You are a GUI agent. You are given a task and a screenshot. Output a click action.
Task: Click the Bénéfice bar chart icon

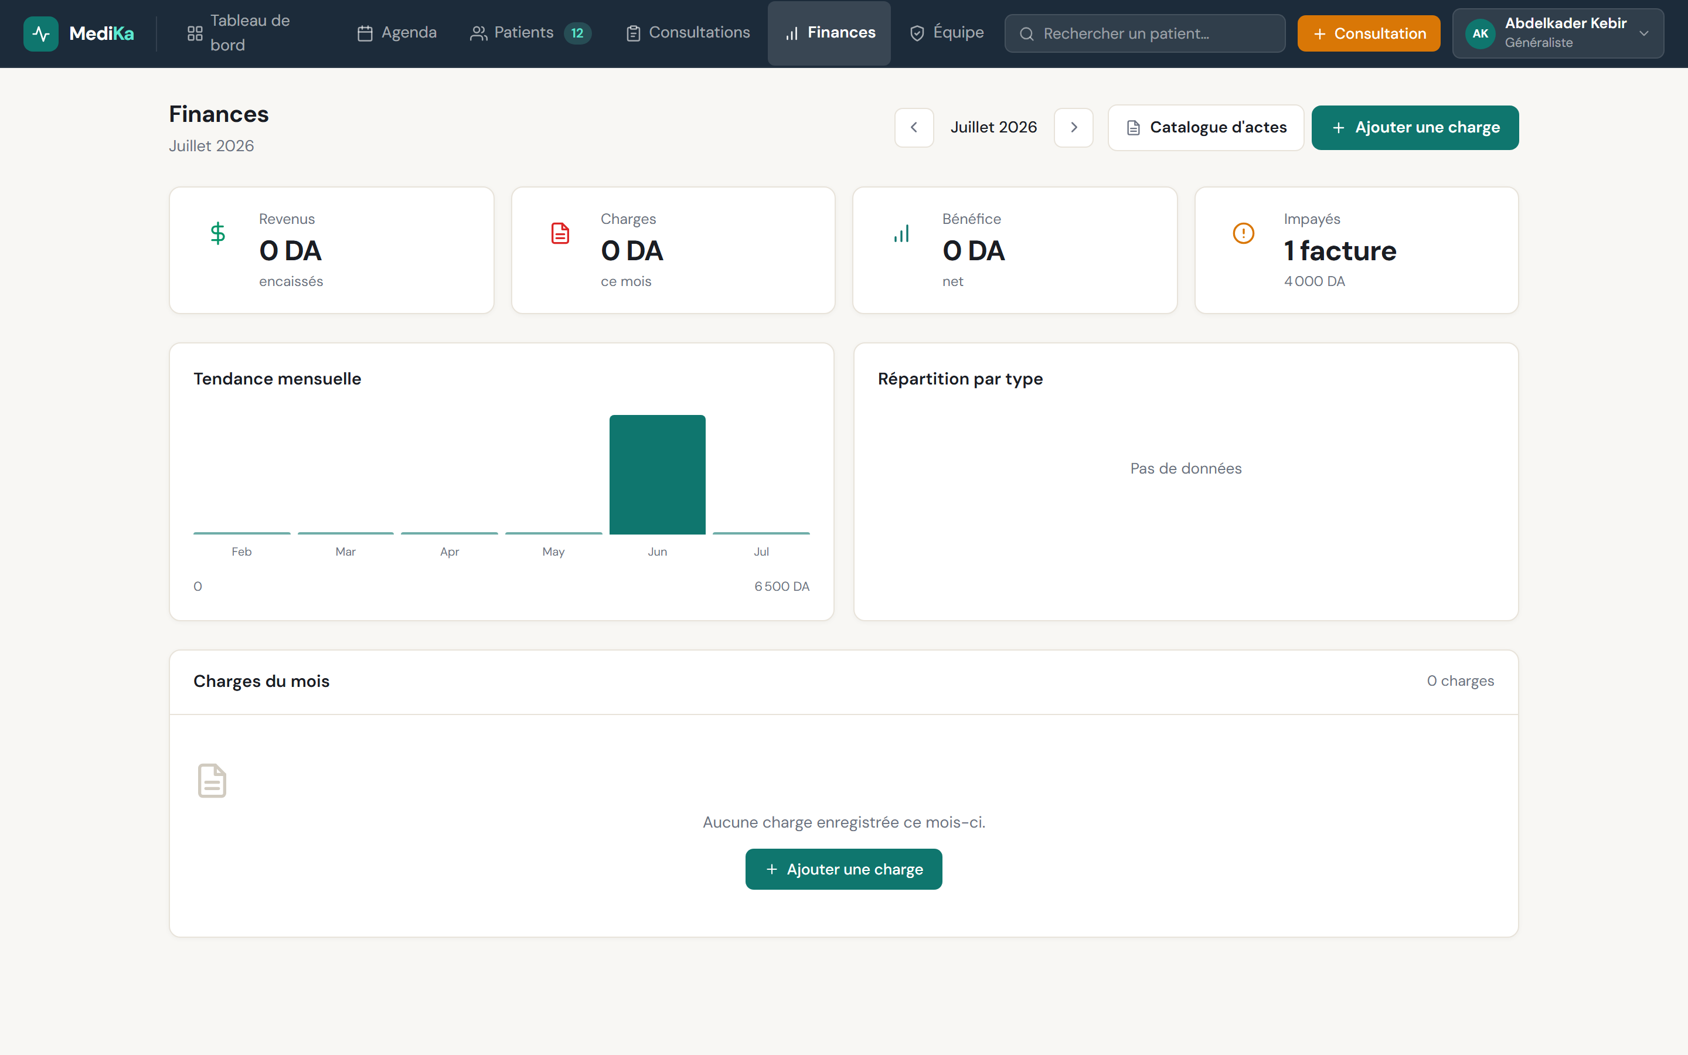point(901,233)
